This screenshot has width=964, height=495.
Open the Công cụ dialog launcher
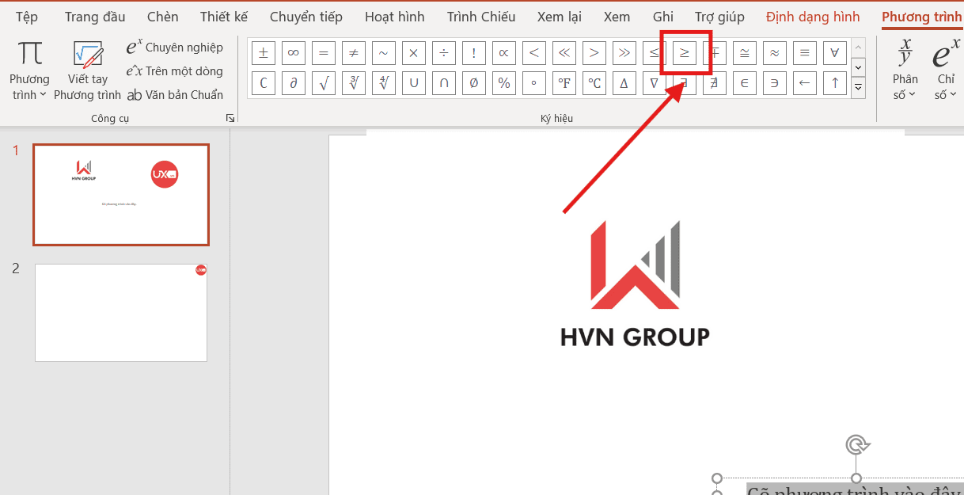tap(230, 118)
